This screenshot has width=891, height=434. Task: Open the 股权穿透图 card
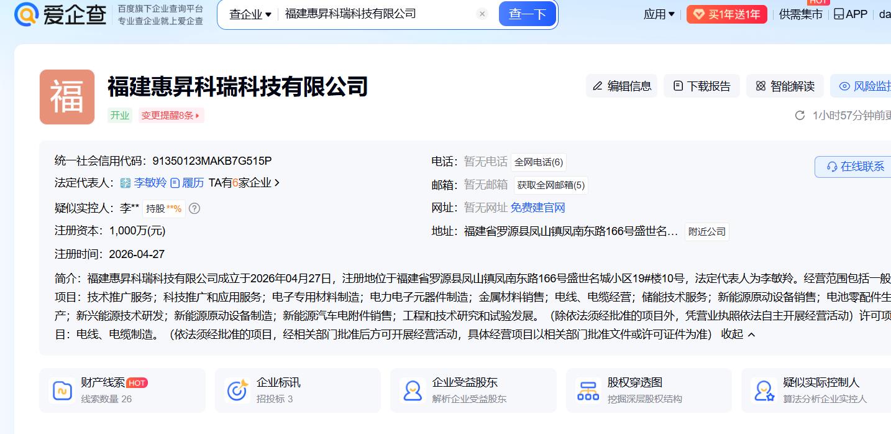649,390
